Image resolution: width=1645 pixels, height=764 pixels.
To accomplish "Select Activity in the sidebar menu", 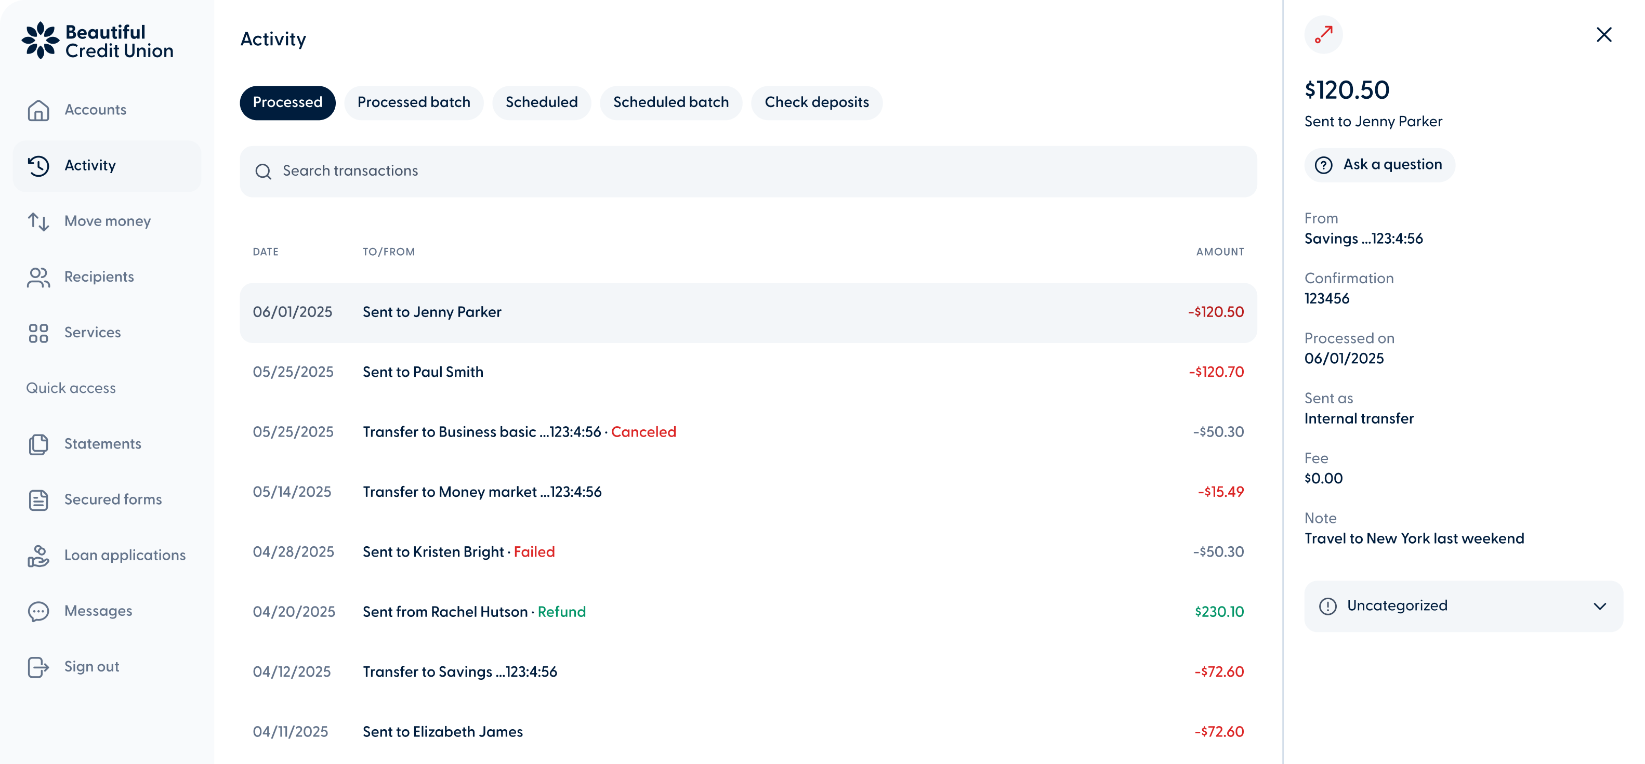I will coord(89,165).
